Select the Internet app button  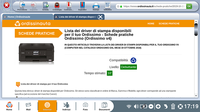pos(47,106)
